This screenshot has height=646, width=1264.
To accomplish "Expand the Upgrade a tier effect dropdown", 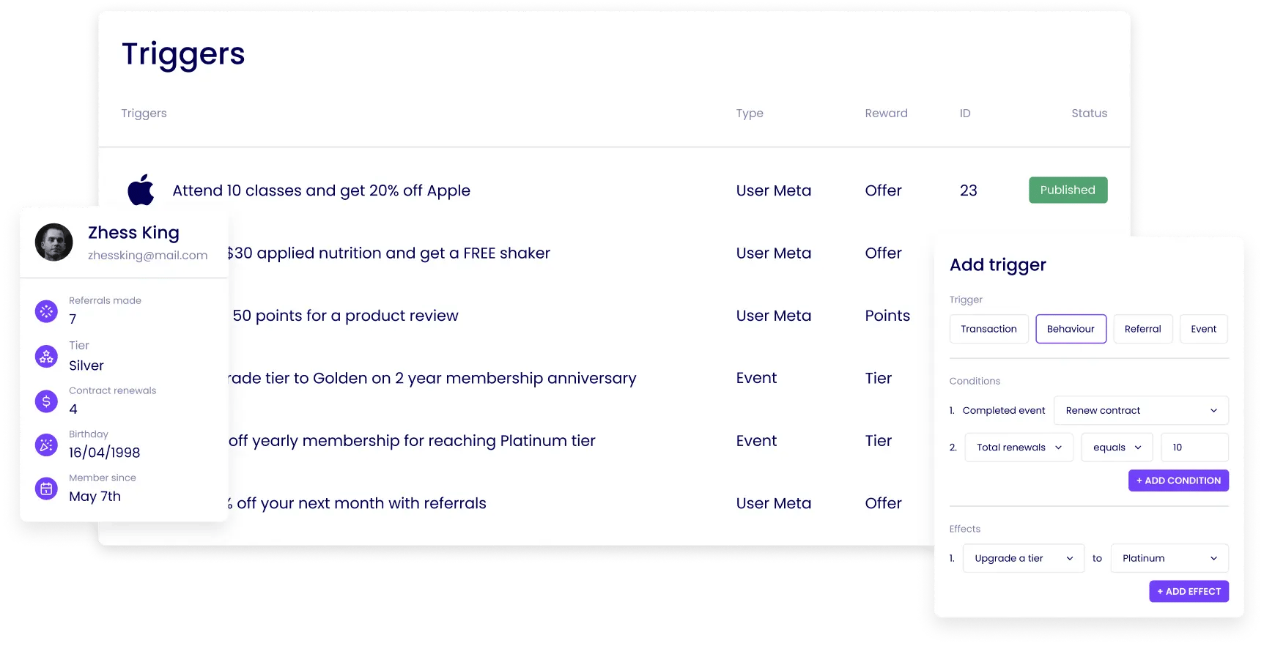I will point(1023,558).
